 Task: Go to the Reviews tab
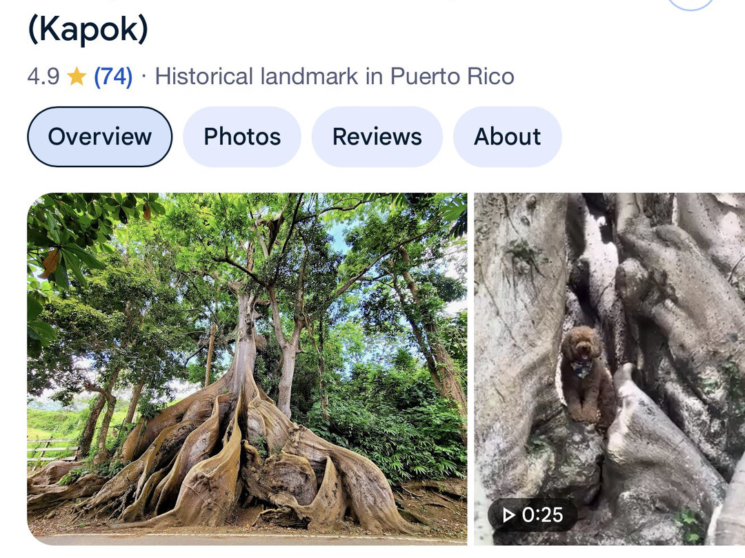tap(377, 137)
